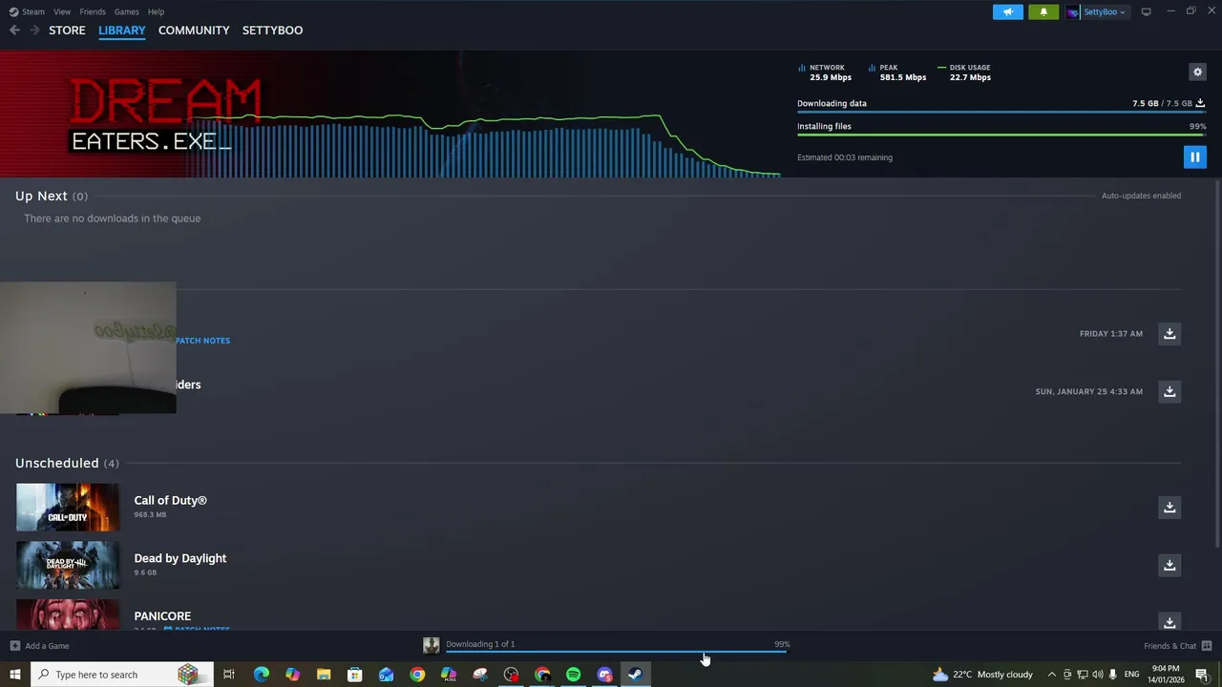The image size is (1222, 687).
Task: Switch to the LIBRARY tab
Action: 122,31
